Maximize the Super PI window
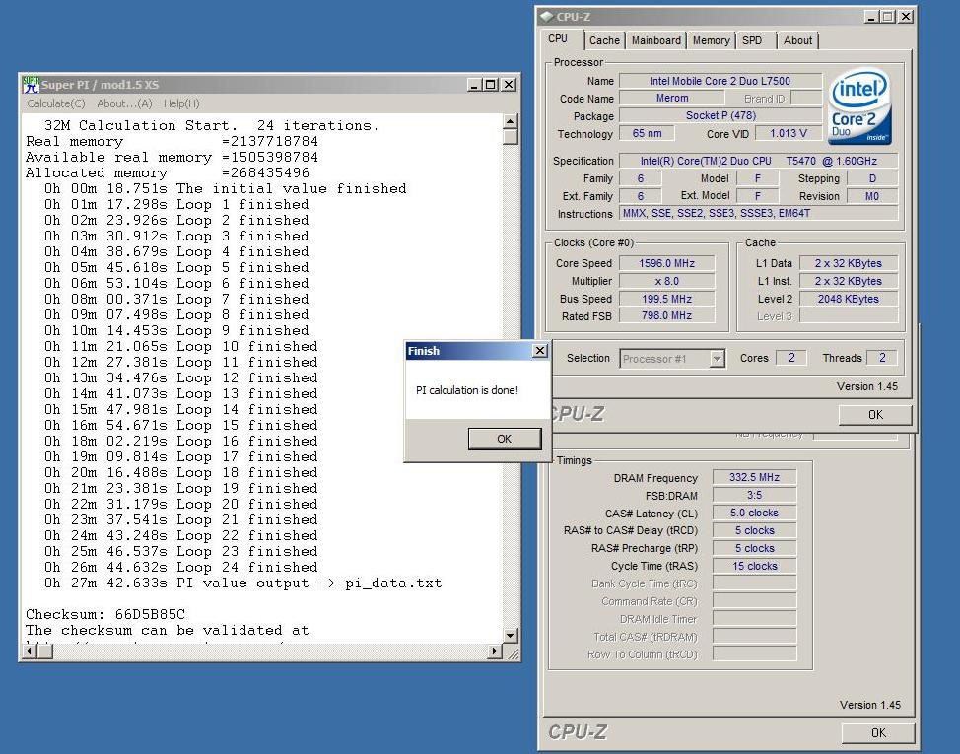960x754 pixels. (x=490, y=85)
